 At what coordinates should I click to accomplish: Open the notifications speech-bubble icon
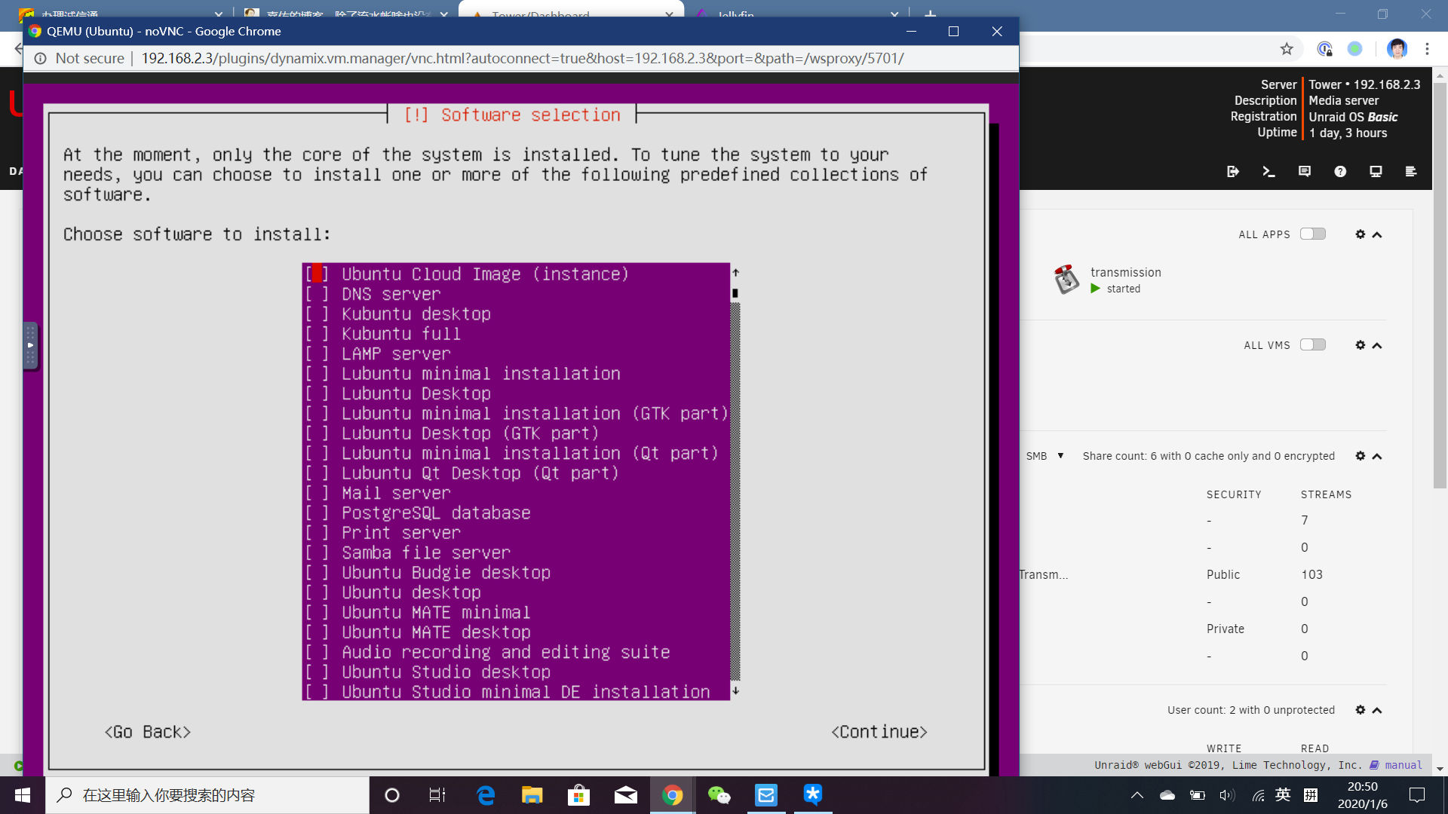click(1303, 171)
